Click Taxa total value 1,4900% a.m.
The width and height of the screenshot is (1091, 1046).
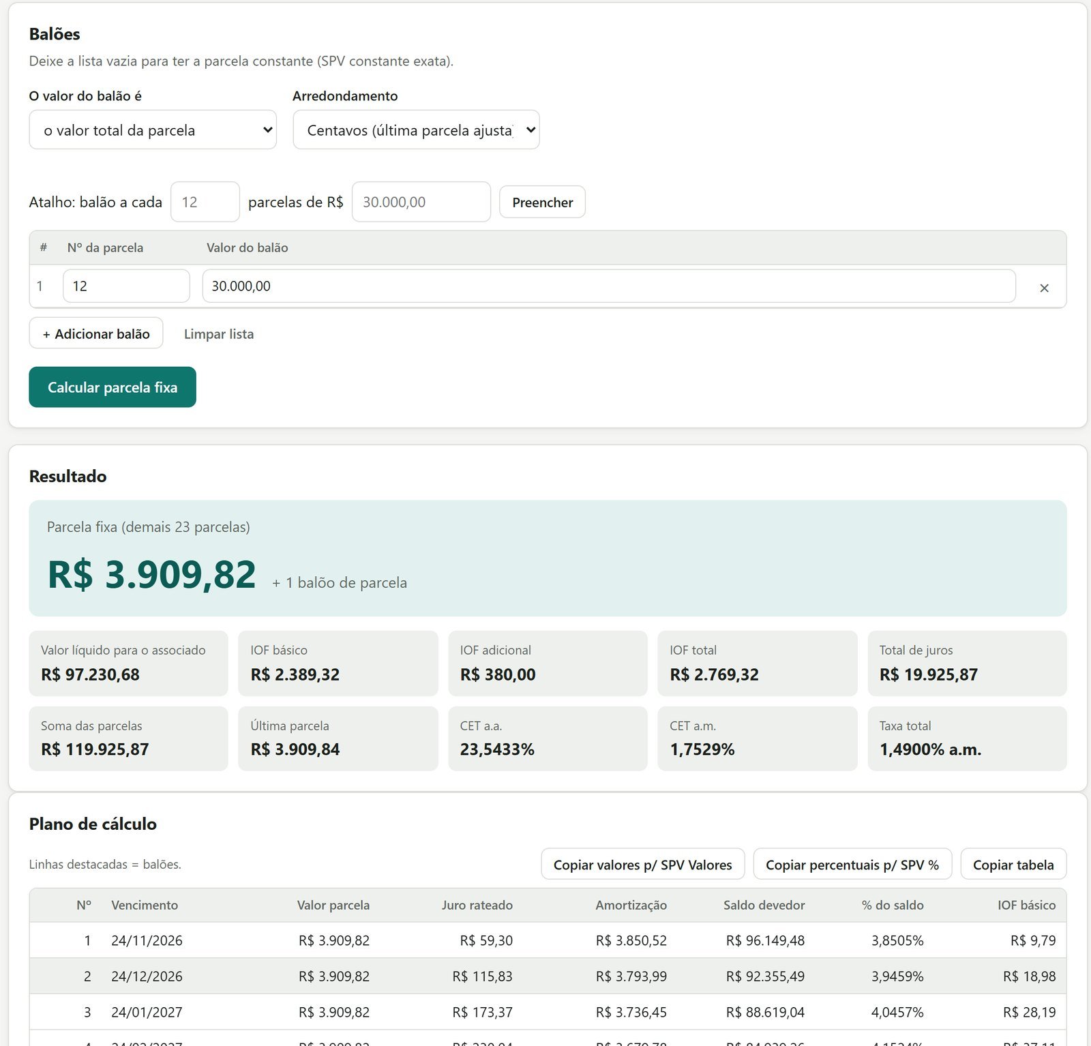930,749
